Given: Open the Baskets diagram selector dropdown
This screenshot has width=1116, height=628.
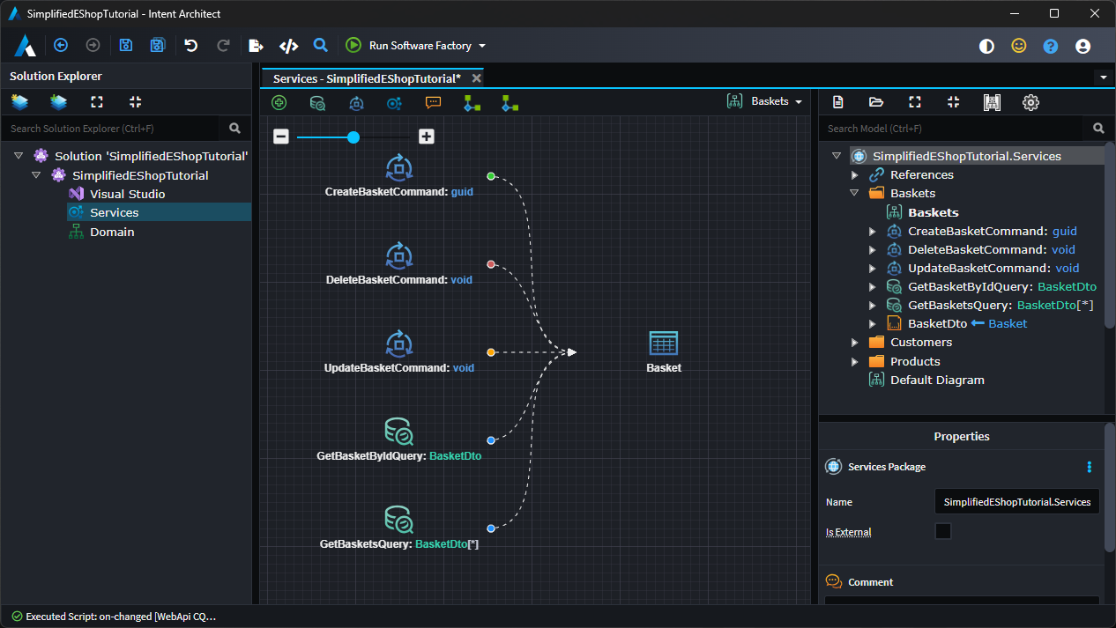Looking at the screenshot, I should [x=764, y=101].
